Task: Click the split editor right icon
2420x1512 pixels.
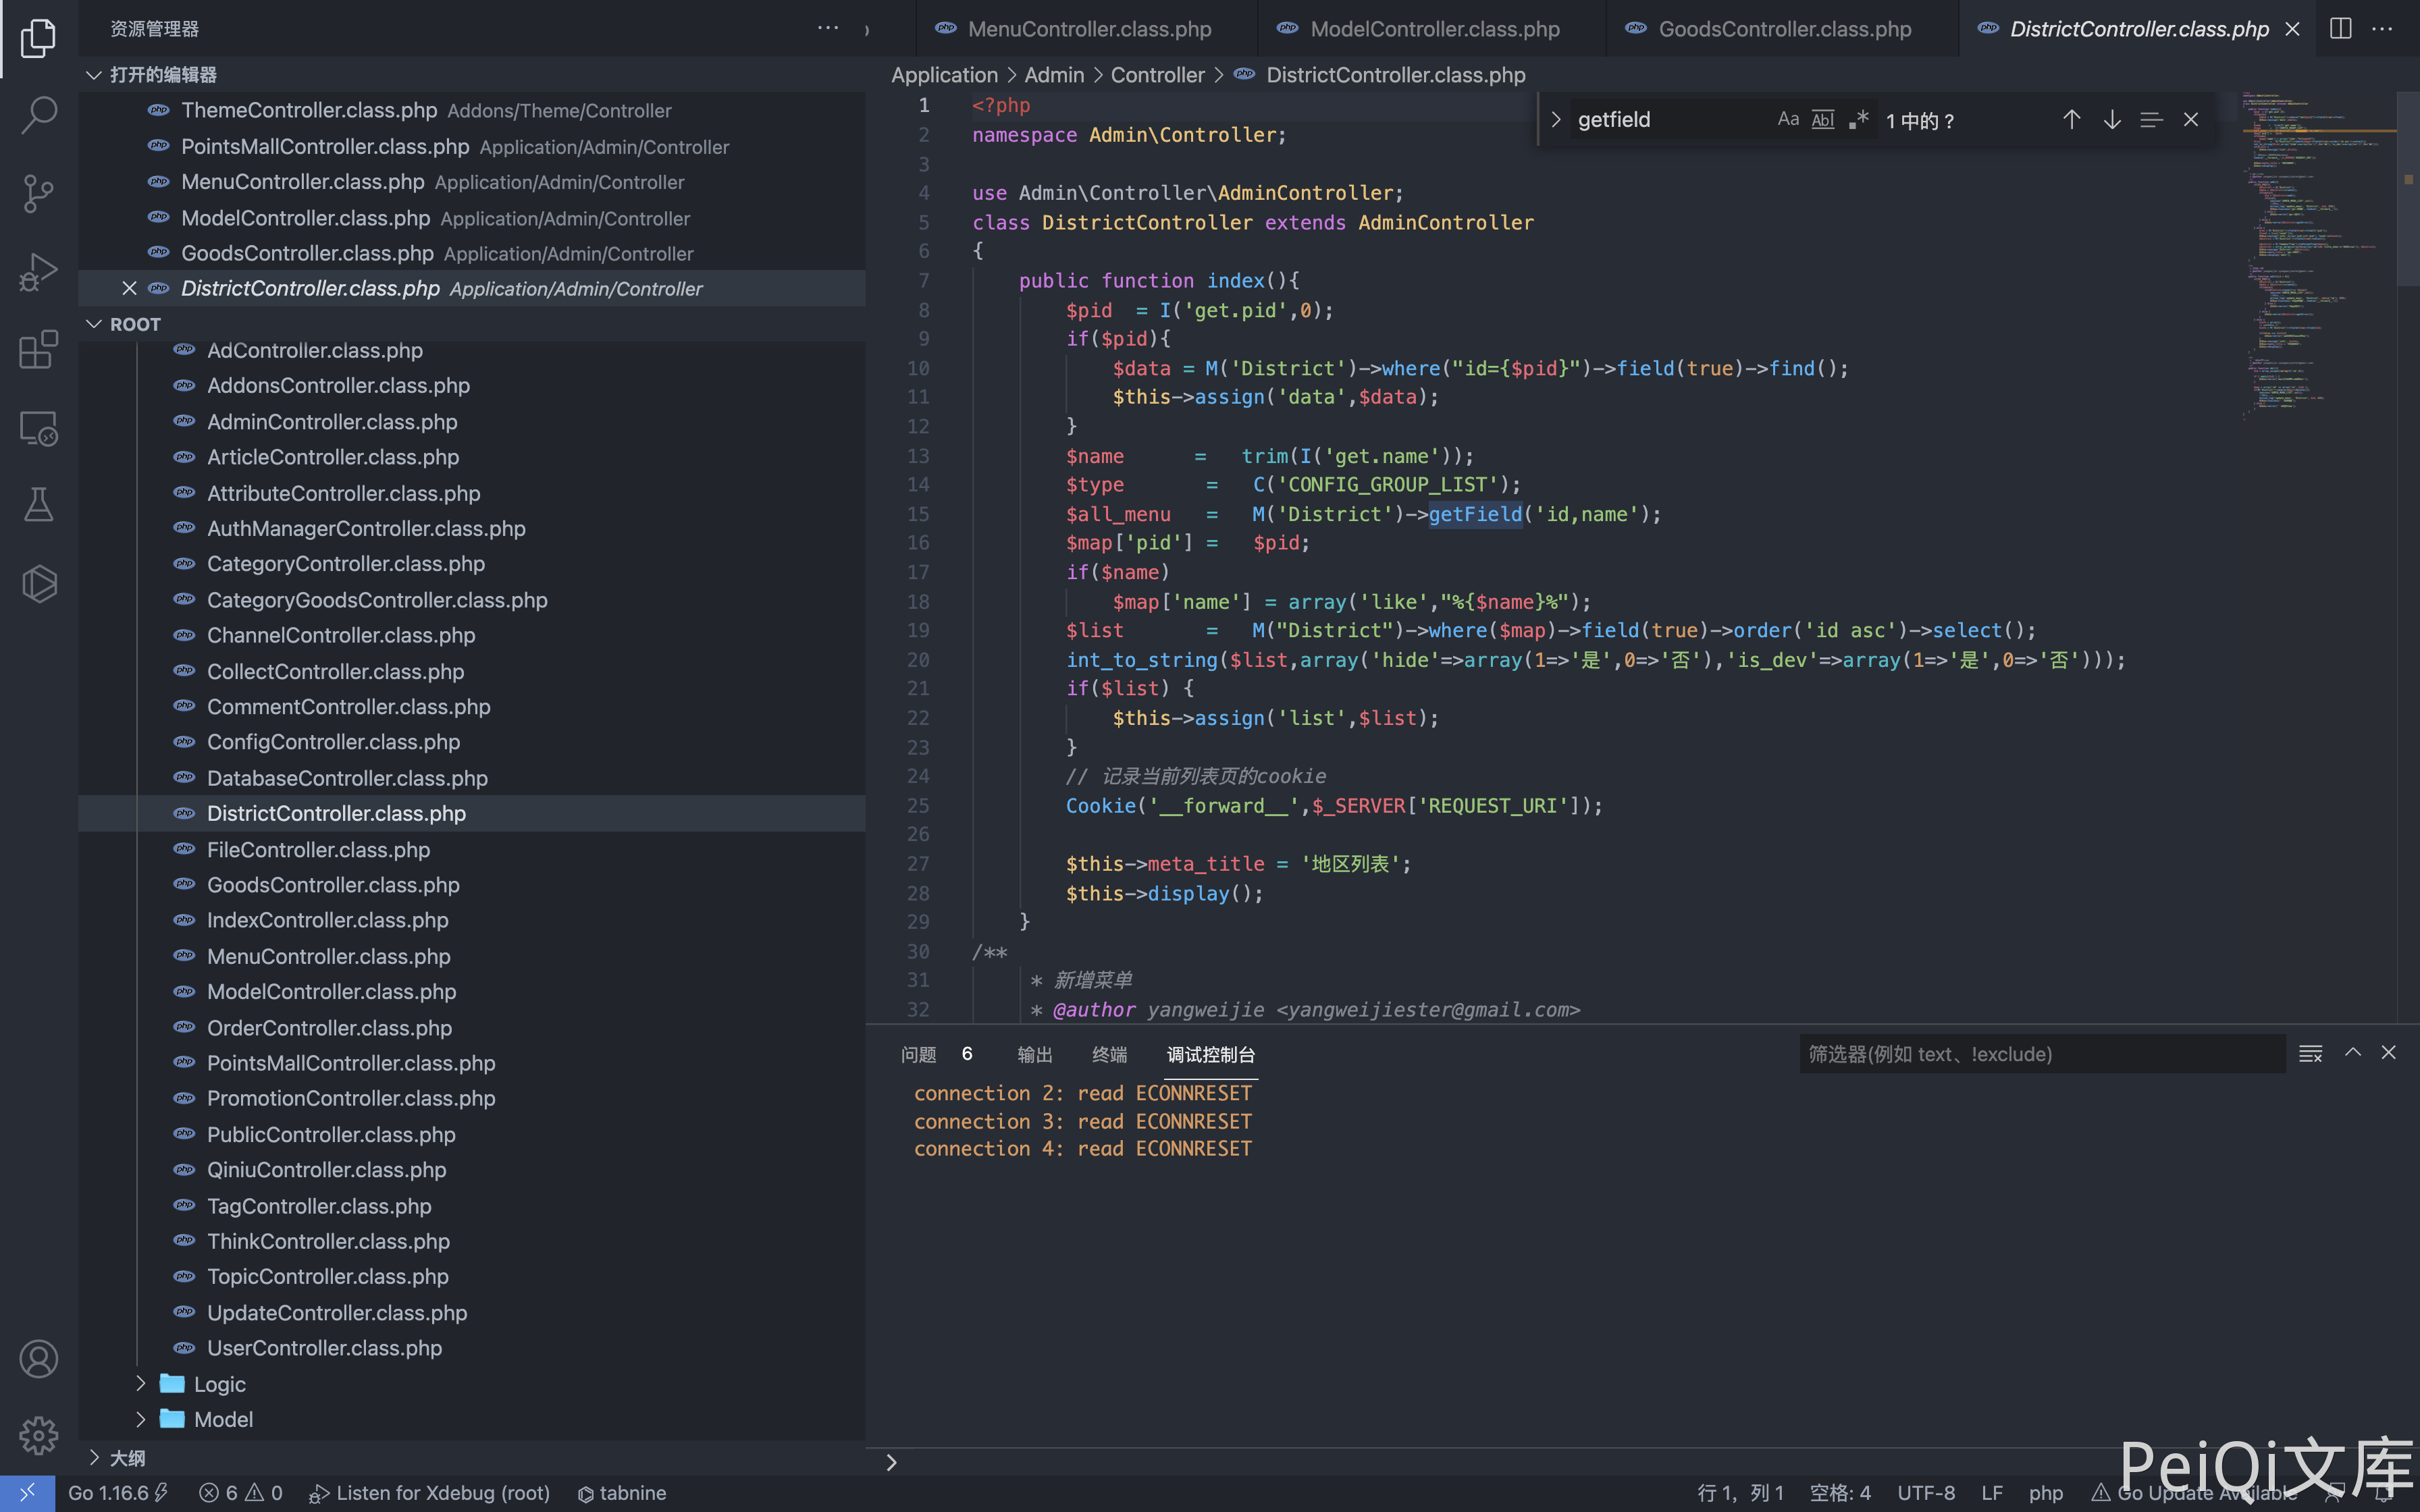Action: pyautogui.click(x=2340, y=29)
